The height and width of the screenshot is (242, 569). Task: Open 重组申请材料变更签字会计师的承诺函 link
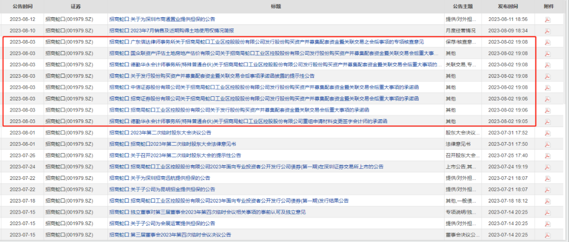click(x=248, y=122)
